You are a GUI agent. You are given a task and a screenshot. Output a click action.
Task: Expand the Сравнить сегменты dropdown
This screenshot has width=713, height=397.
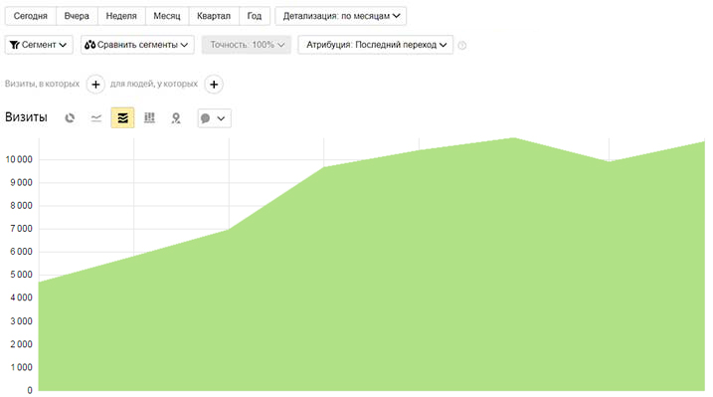point(137,45)
